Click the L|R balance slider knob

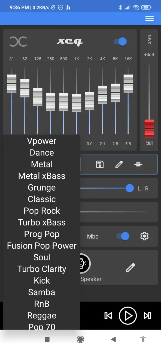[130, 188]
